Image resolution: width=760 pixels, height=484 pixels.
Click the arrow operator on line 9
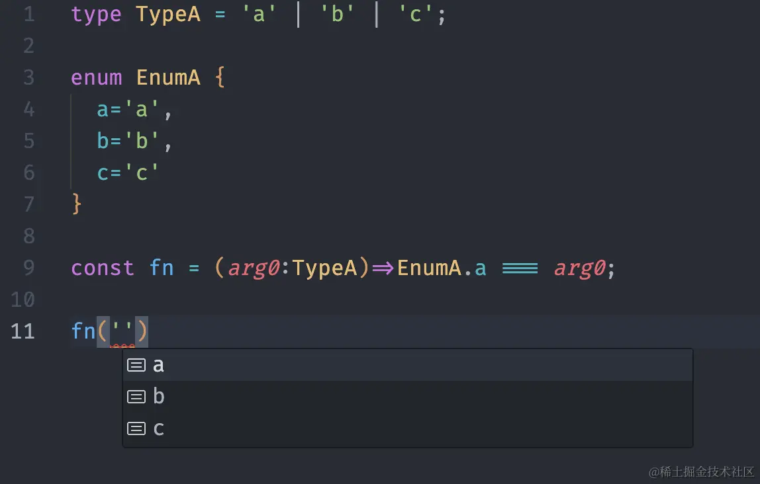[383, 268]
